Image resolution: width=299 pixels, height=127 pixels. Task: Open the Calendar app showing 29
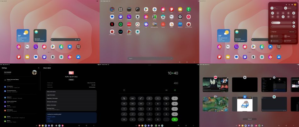[x=163, y=17]
